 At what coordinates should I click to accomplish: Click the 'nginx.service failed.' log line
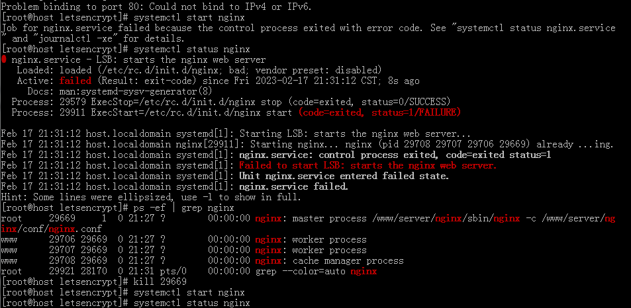[293, 186]
